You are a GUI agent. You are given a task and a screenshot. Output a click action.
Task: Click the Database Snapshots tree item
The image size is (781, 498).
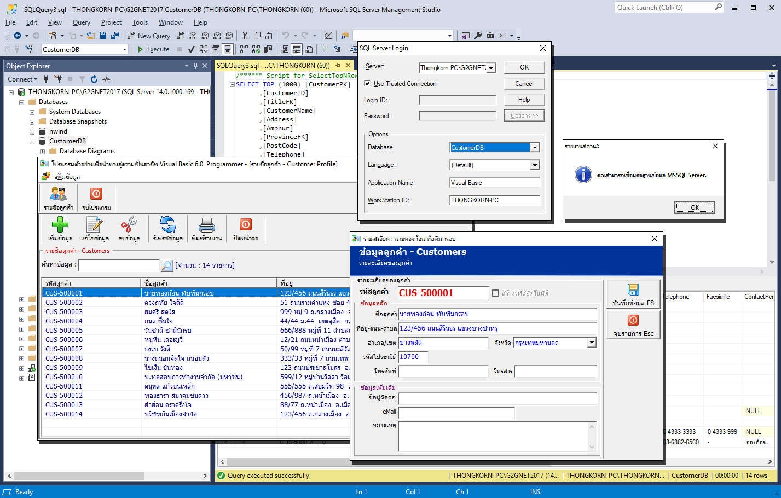[x=78, y=121]
